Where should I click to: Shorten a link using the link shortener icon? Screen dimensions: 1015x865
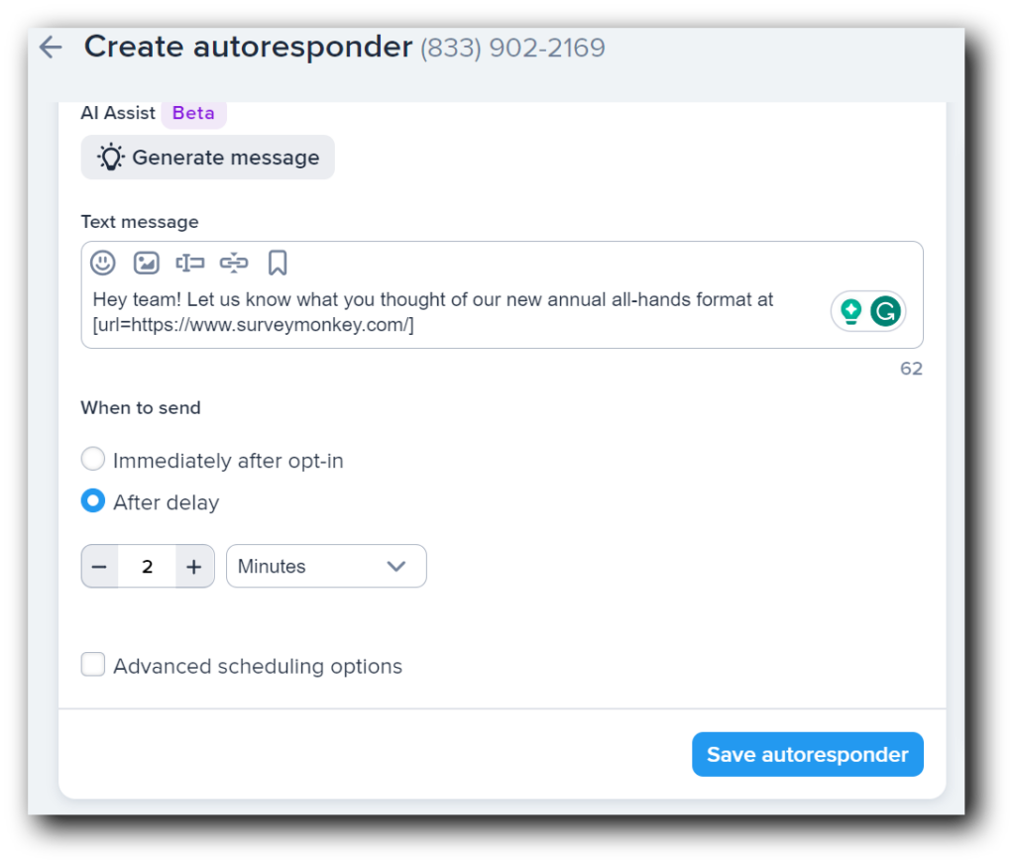tap(233, 262)
